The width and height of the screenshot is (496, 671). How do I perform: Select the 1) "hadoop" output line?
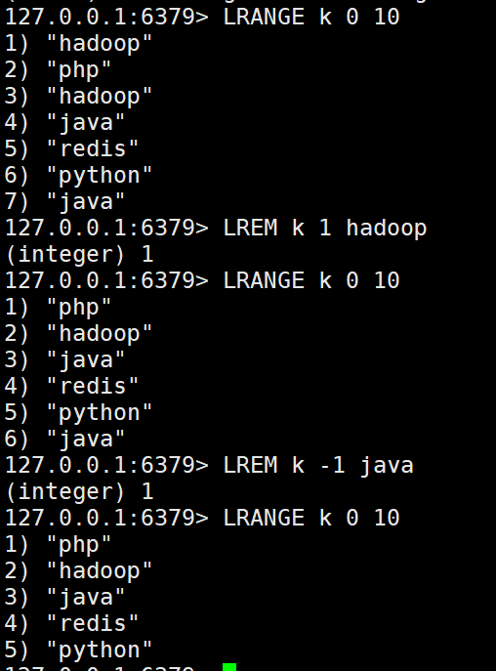pos(78,43)
